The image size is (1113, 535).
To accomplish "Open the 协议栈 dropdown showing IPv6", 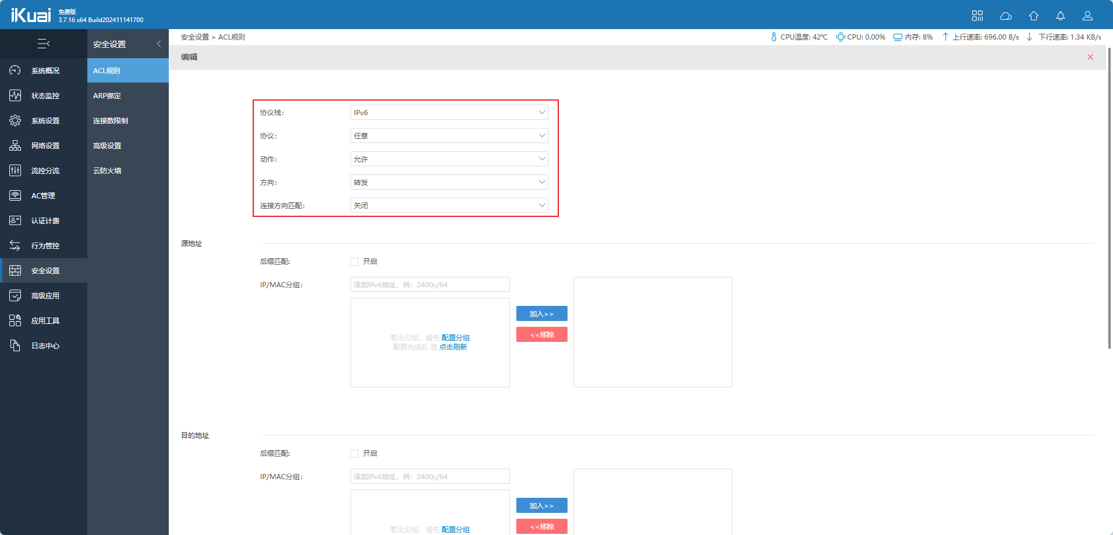I will pos(449,112).
